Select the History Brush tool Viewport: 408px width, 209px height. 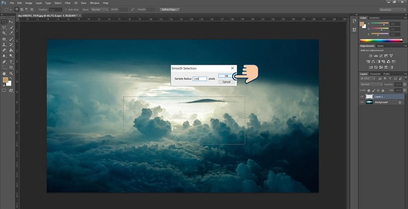point(11,44)
